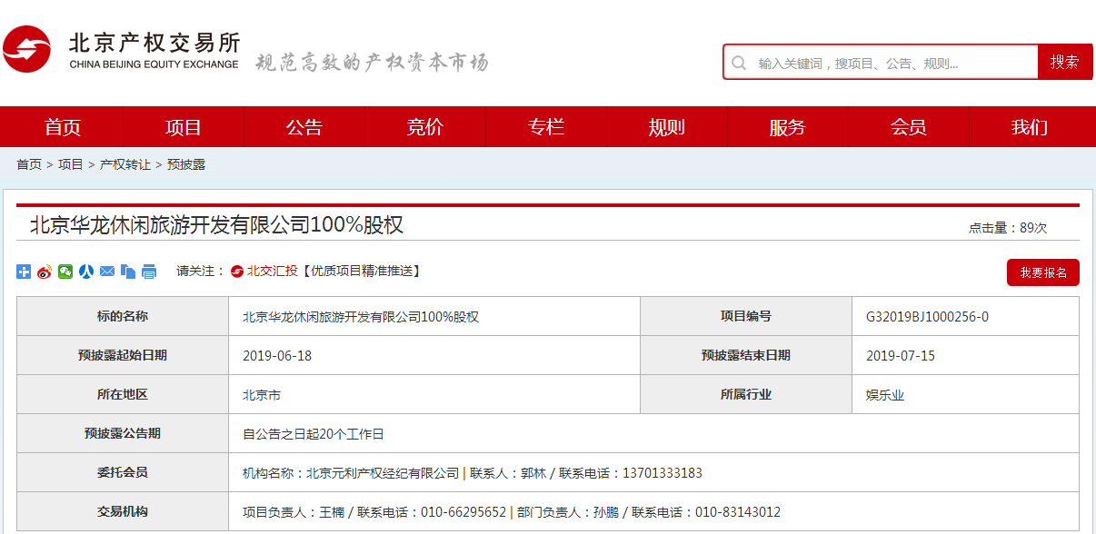The height and width of the screenshot is (534, 1096).
Task: Click the region value 北京市
Action: [262, 395]
